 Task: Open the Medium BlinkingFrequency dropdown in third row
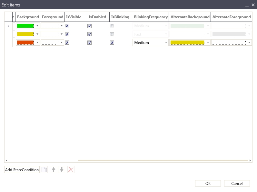(x=166, y=42)
